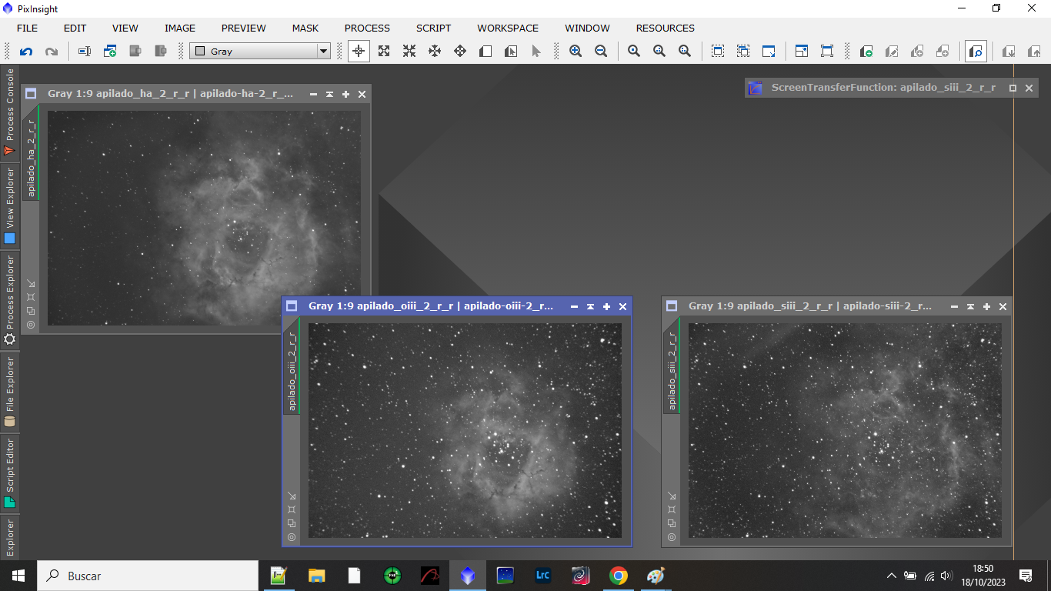The height and width of the screenshot is (591, 1051).
Task: Open the Process Explorer side tab
Action: tap(10, 300)
